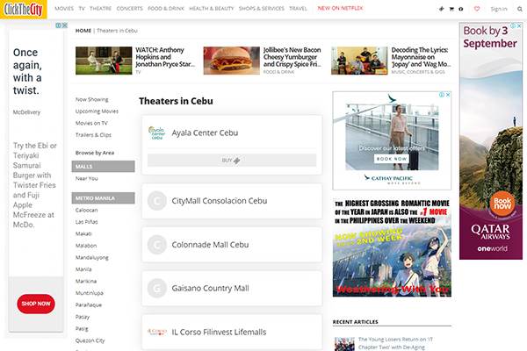The height and width of the screenshot is (351, 527).
Task: Open Decoding The Lyrics article thumbnail
Action: 359,61
